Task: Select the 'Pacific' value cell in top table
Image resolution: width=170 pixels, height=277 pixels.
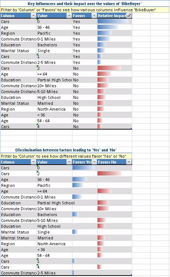Action: [x=54, y=33]
